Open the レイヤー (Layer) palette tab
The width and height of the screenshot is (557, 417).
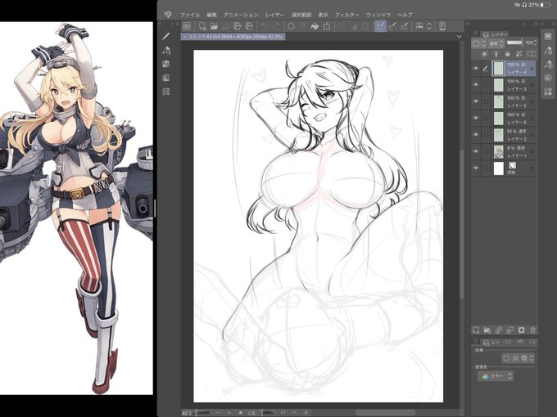coord(495,34)
